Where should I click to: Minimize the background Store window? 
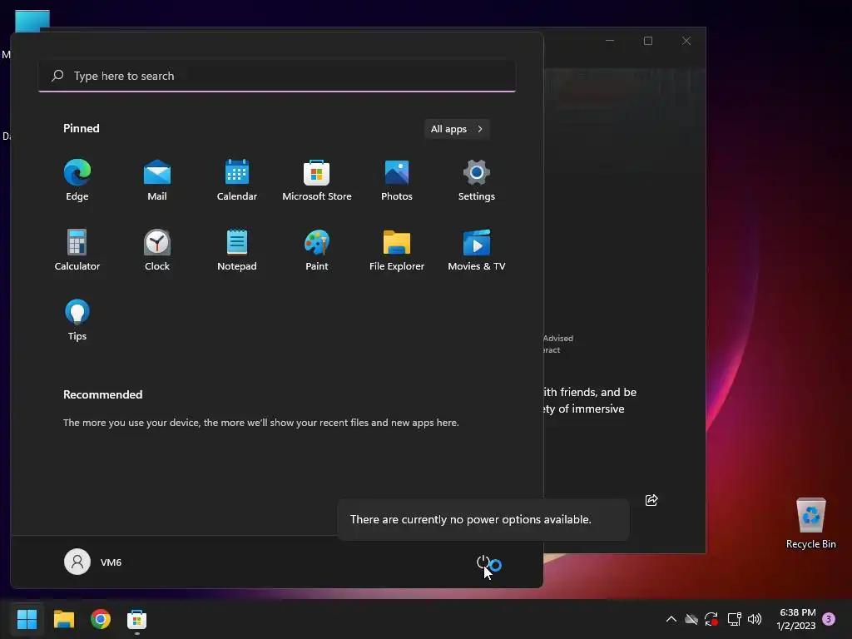click(x=610, y=41)
